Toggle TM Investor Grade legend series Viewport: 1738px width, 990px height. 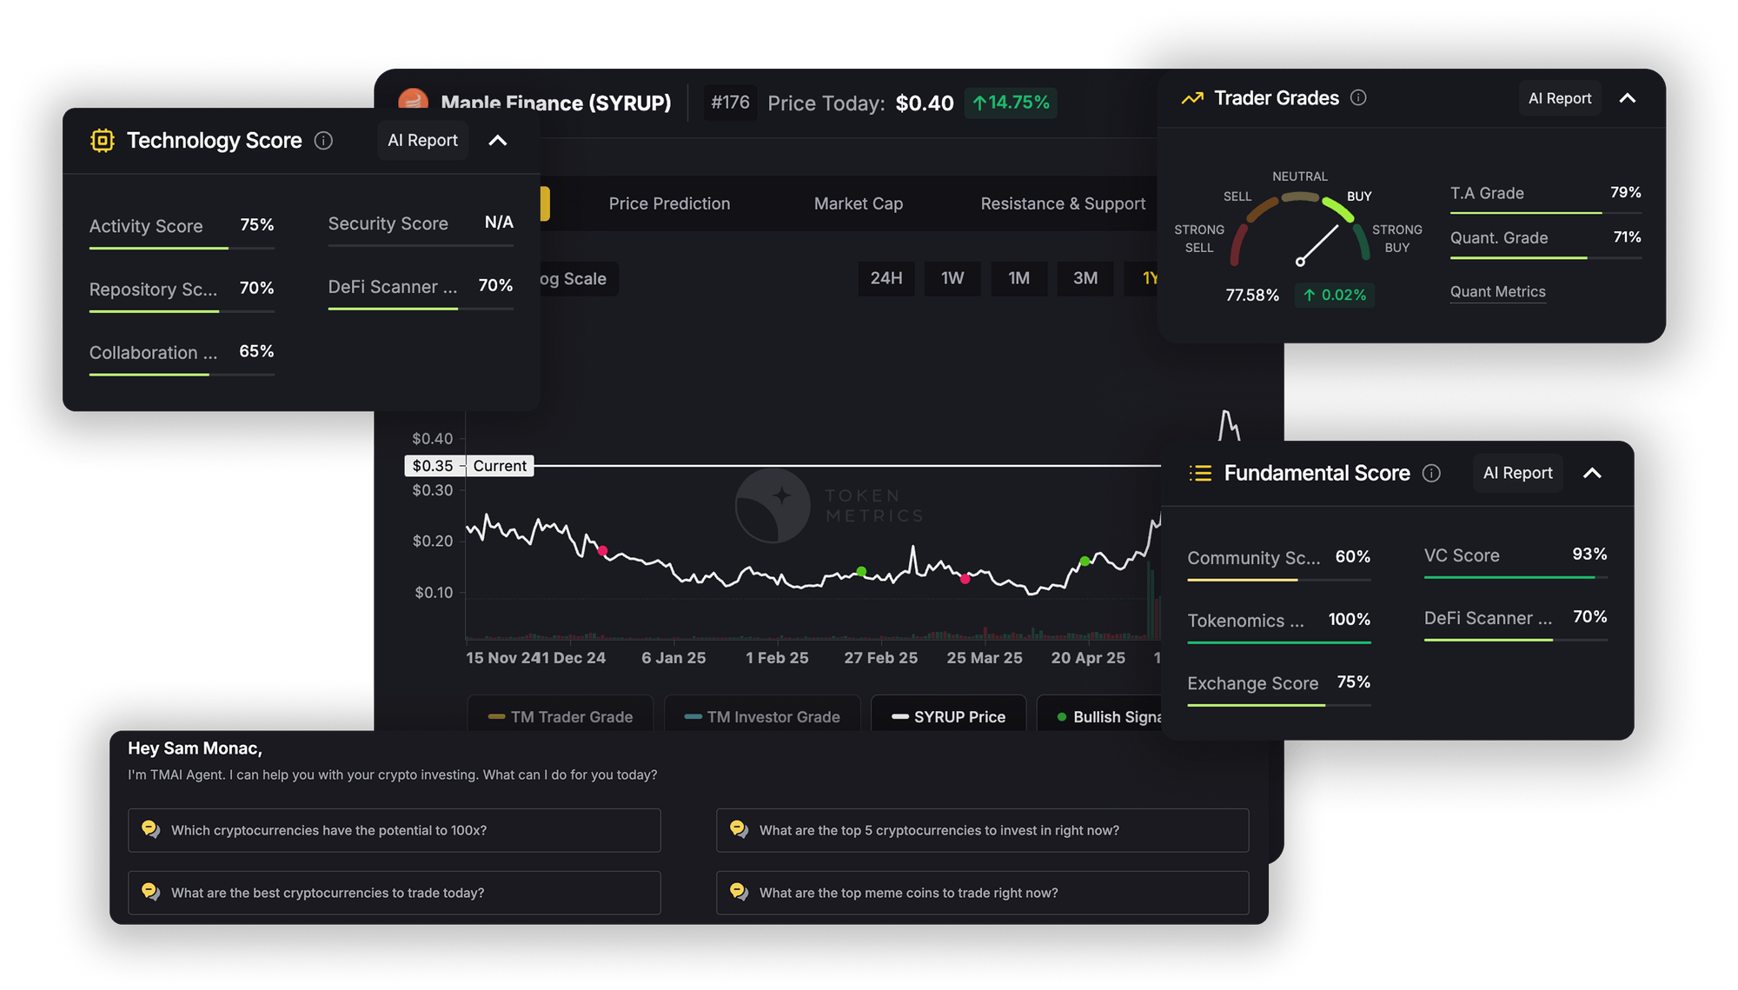[x=762, y=717]
